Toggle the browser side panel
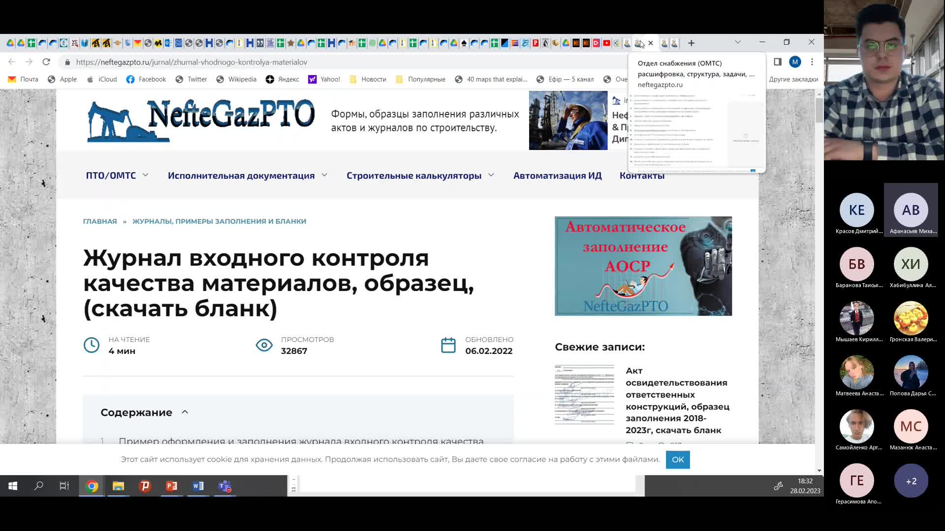The width and height of the screenshot is (945, 531). pyautogui.click(x=778, y=62)
